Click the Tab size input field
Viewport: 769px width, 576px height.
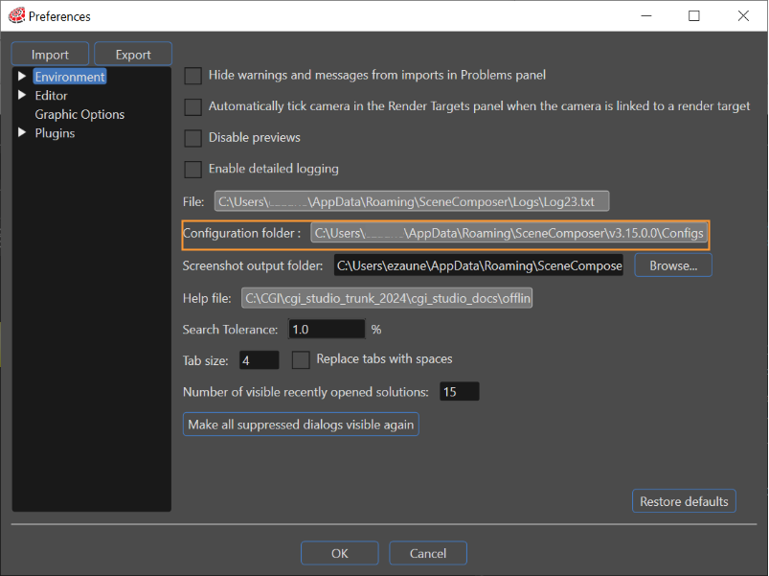point(259,360)
